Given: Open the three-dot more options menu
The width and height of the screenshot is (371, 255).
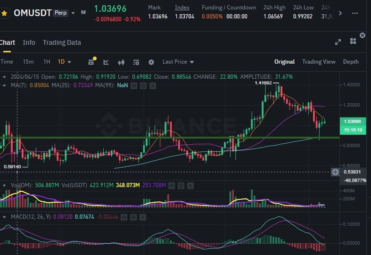Looking at the screenshot, I should pyautogui.click(x=355, y=13).
